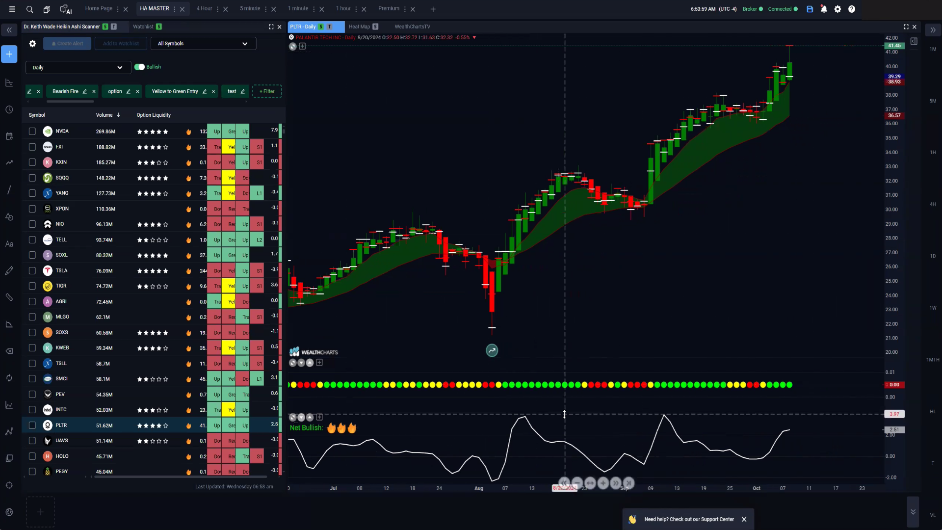Image resolution: width=942 pixels, height=530 pixels.
Task: Click the save layout icon
Action: click(810, 9)
